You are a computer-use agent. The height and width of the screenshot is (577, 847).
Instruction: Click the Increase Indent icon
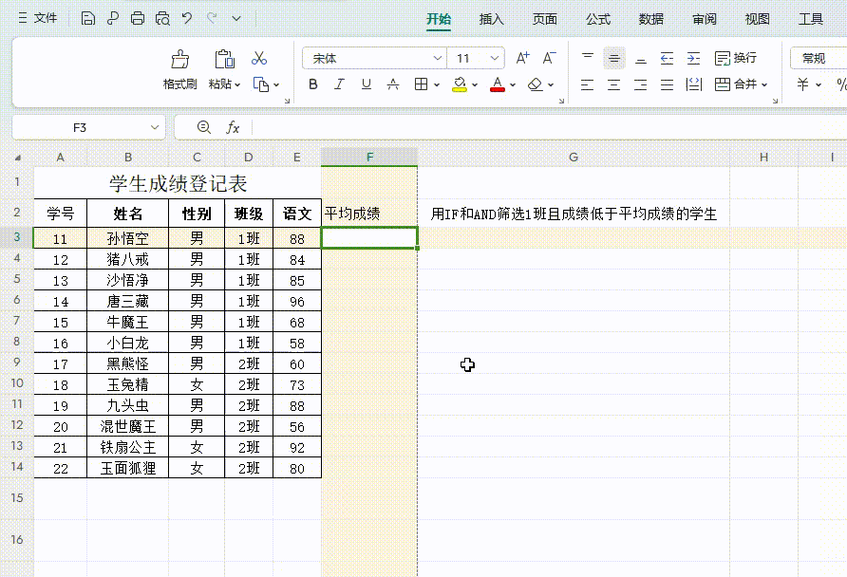pos(693,58)
